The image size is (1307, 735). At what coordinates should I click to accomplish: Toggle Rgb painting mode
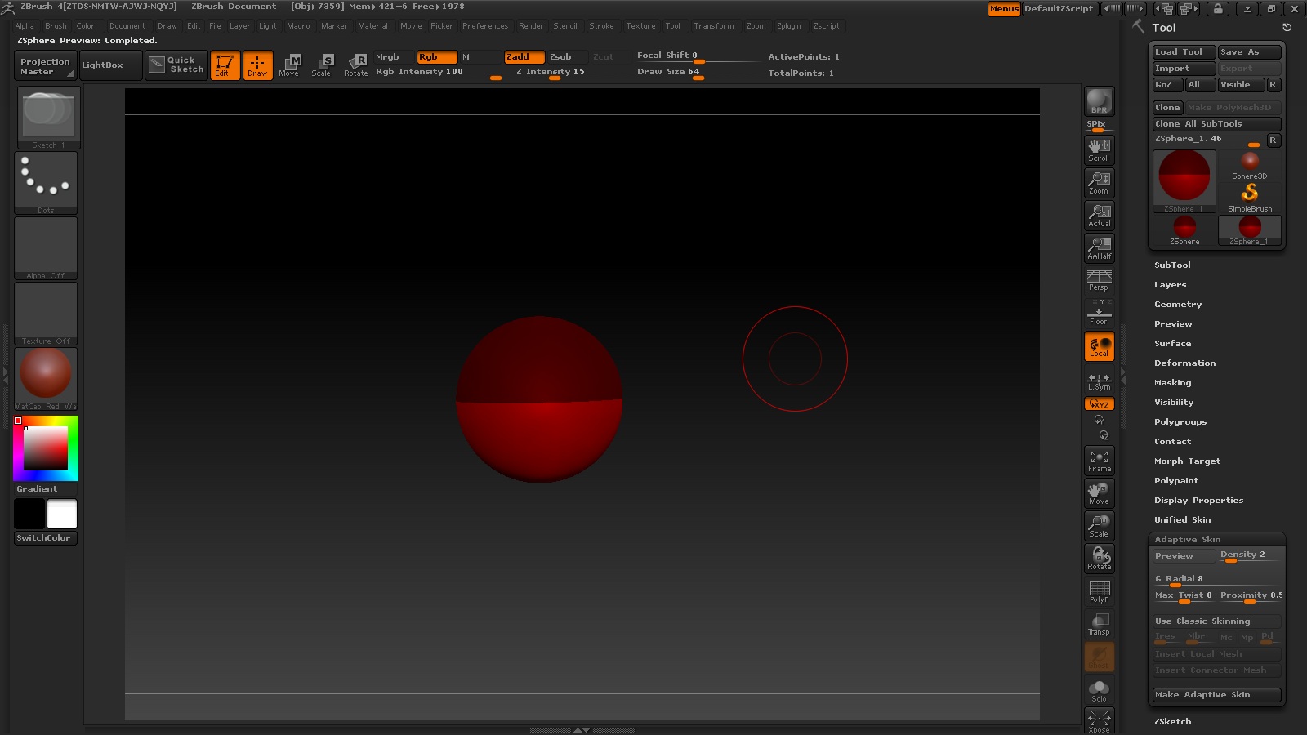click(435, 57)
